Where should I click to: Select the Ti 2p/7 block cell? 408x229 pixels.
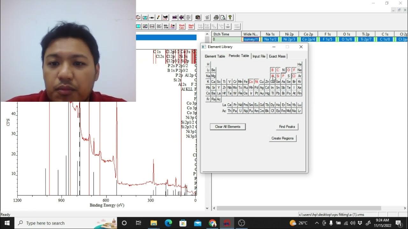[366, 39]
